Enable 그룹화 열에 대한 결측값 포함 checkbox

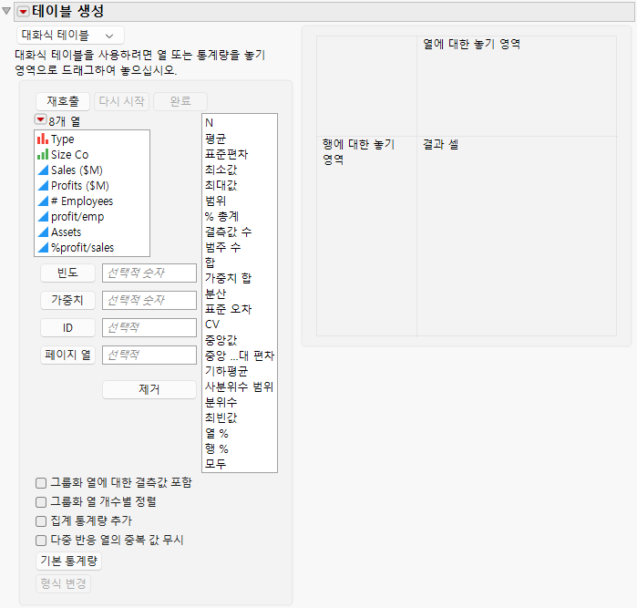(x=41, y=483)
